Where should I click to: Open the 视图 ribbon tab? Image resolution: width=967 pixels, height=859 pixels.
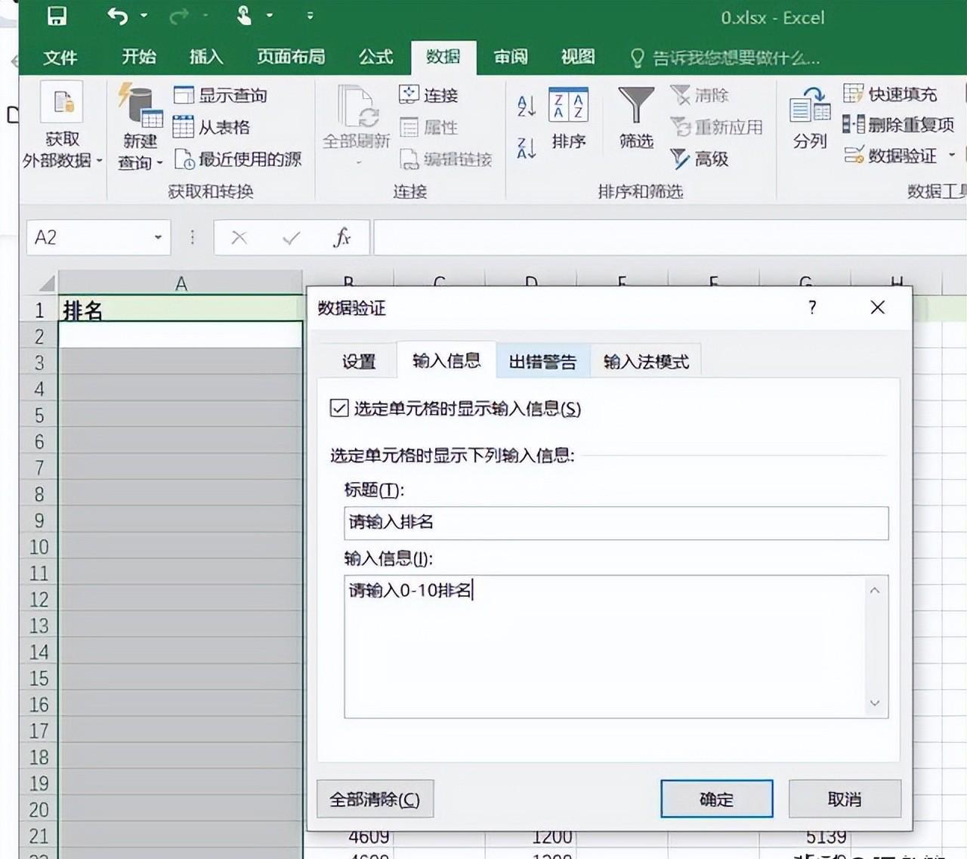coord(578,57)
